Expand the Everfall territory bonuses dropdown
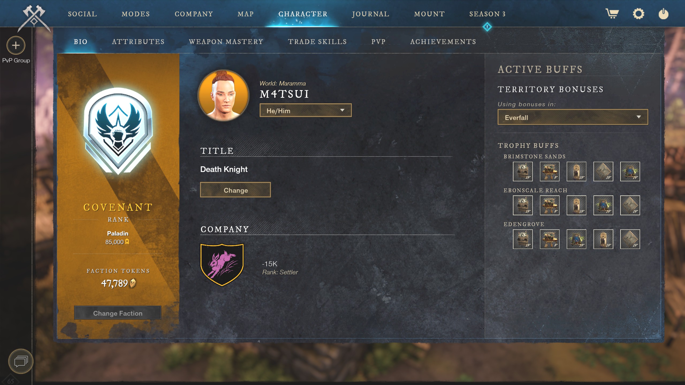 573,117
